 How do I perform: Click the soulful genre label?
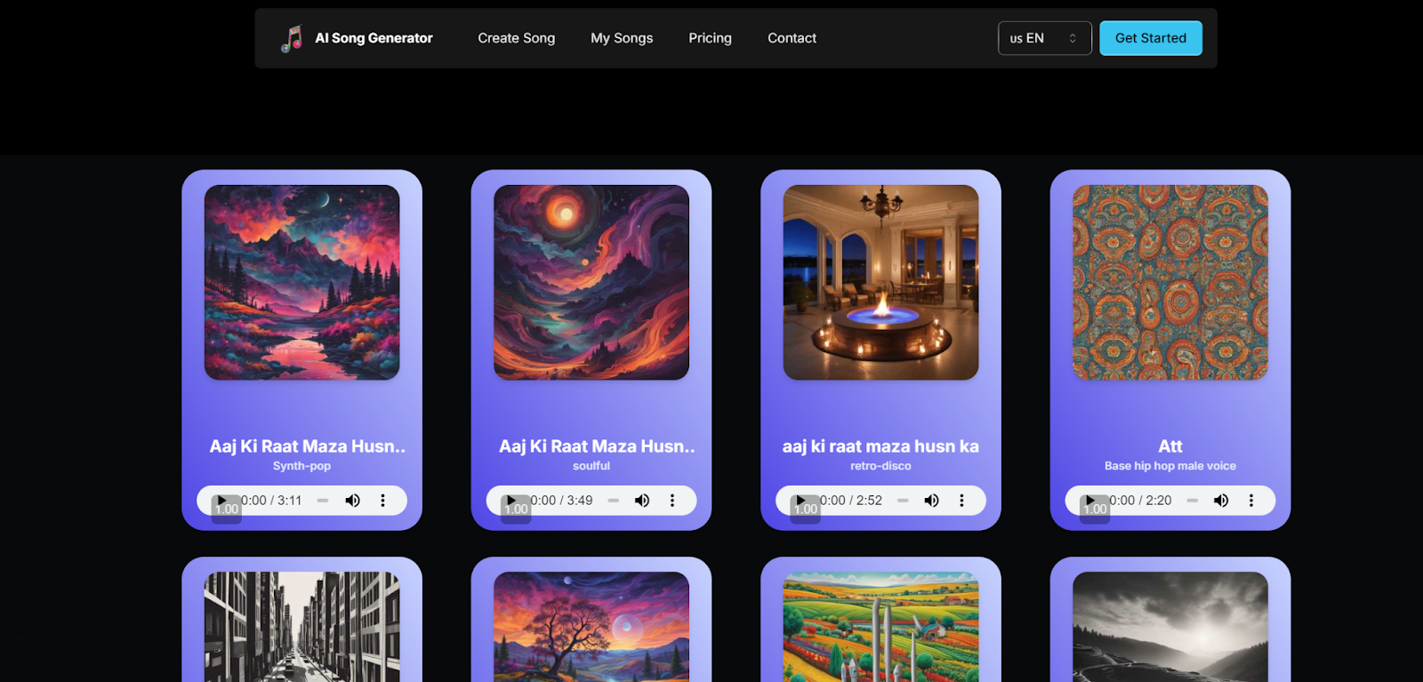click(591, 466)
